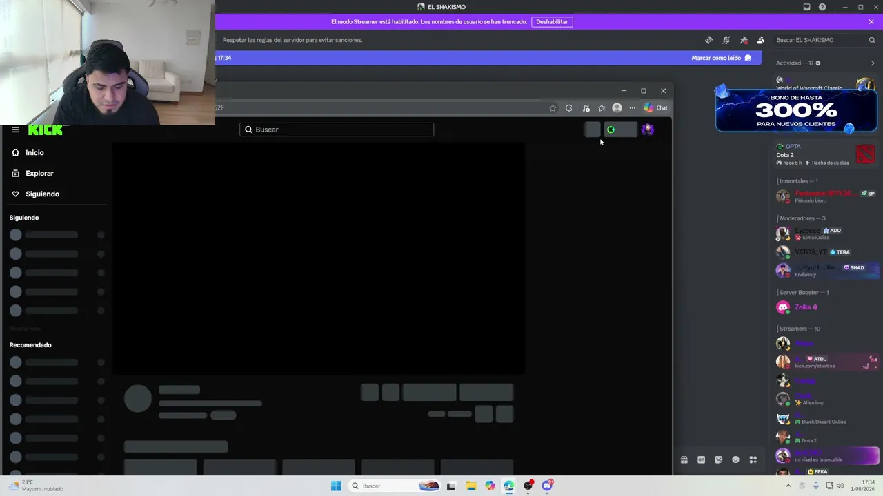This screenshot has height=496, width=883.
Task: Open Explorar in the Kick sidebar
Action: coord(39,173)
